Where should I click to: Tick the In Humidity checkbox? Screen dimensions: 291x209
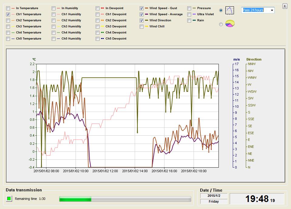point(54,8)
